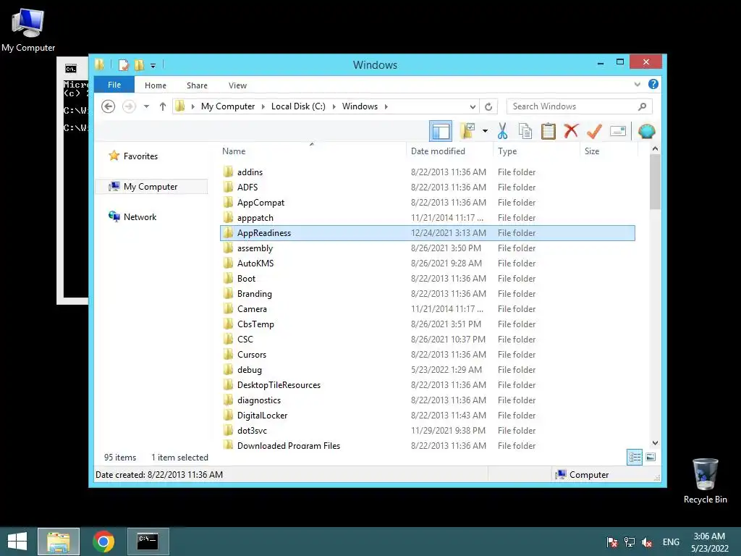
Task: Go up one folder level
Action: [x=163, y=106]
